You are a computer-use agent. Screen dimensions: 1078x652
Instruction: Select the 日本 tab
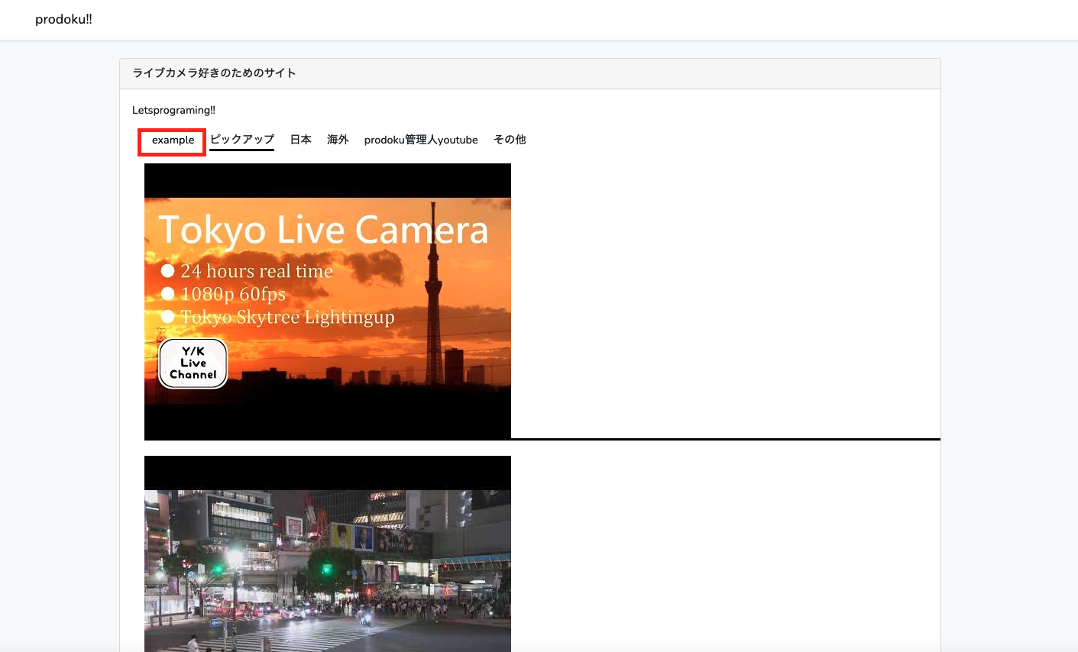(x=300, y=140)
